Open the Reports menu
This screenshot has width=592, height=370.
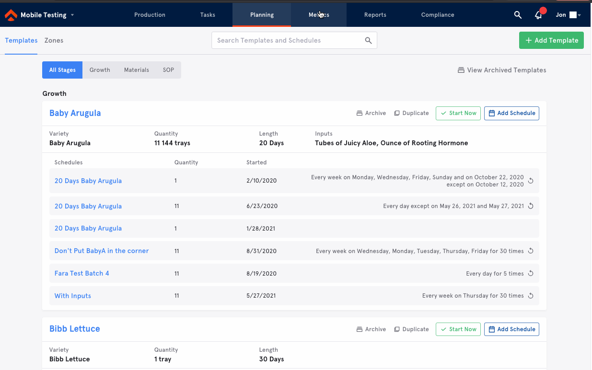point(375,15)
